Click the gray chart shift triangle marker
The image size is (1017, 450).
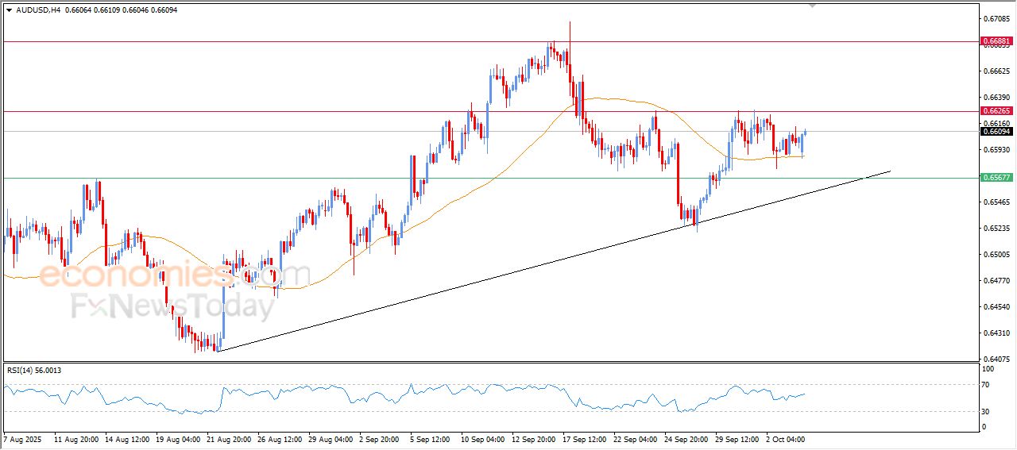[x=812, y=5]
